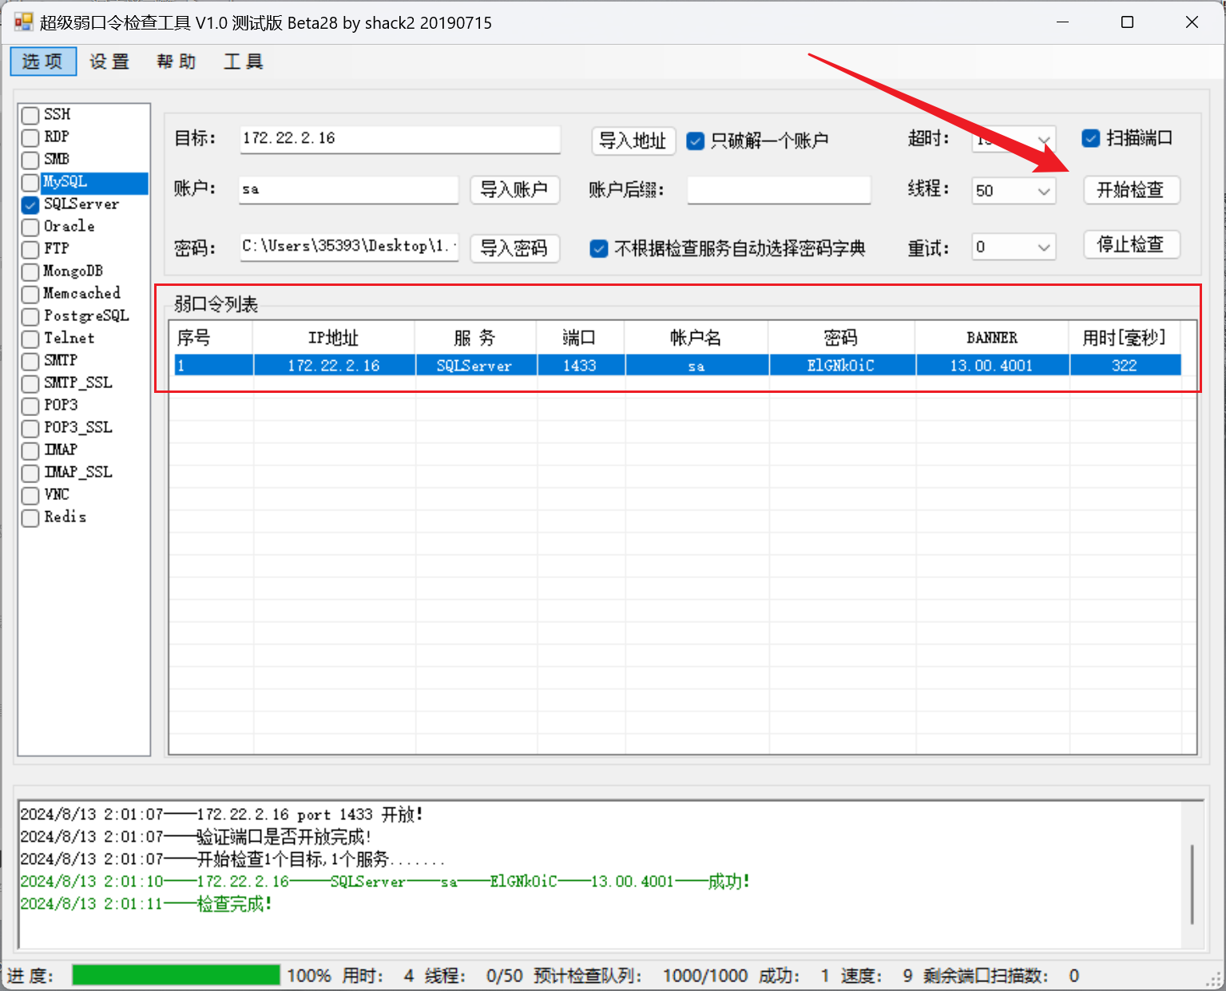Click the 100% progress status text
Image resolution: width=1226 pixels, height=991 pixels.
pyautogui.click(x=309, y=976)
